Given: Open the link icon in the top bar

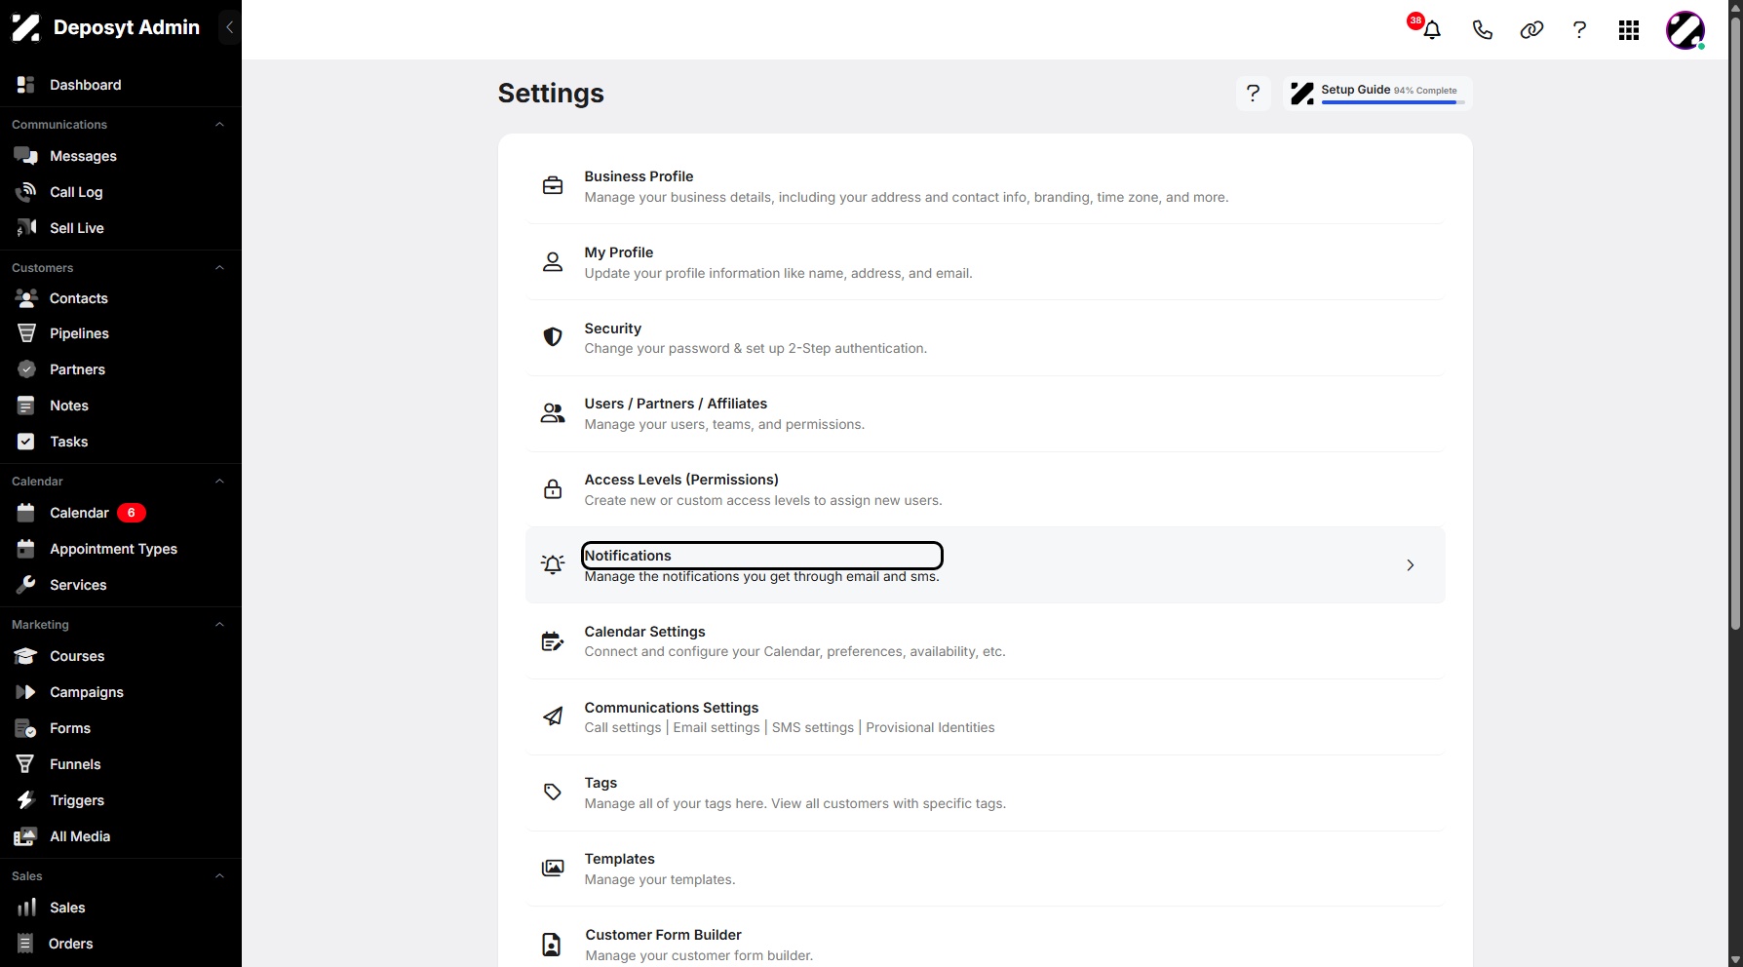Looking at the screenshot, I should pyautogui.click(x=1531, y=30).
